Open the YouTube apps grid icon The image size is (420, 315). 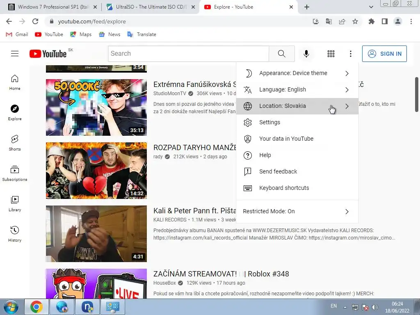click(331, 54)
